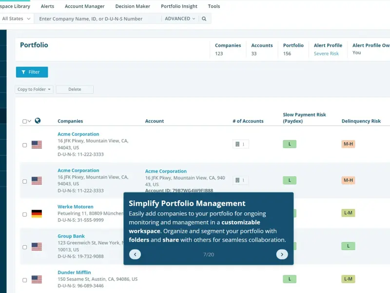Click the blue Filter button
The width and height of the screenshot is (390, 293).
pyautogui.click(x=32, y=72)
